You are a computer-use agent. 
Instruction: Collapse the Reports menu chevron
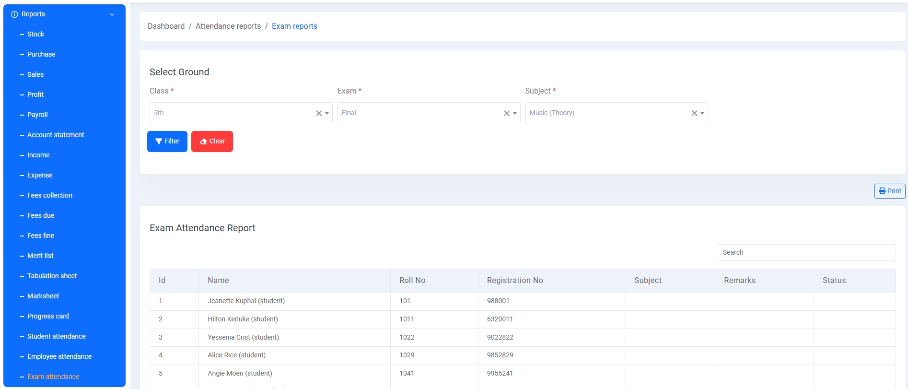(112, 14)
